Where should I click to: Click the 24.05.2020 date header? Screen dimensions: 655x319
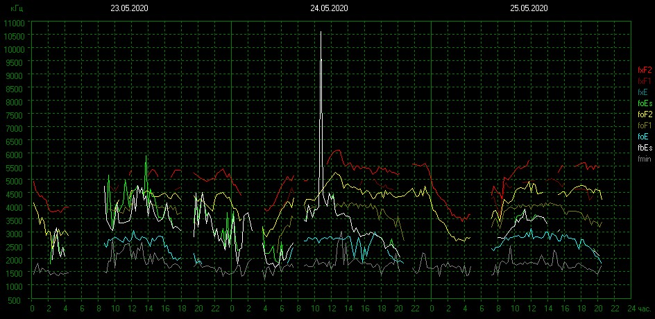tap(329, 8)
